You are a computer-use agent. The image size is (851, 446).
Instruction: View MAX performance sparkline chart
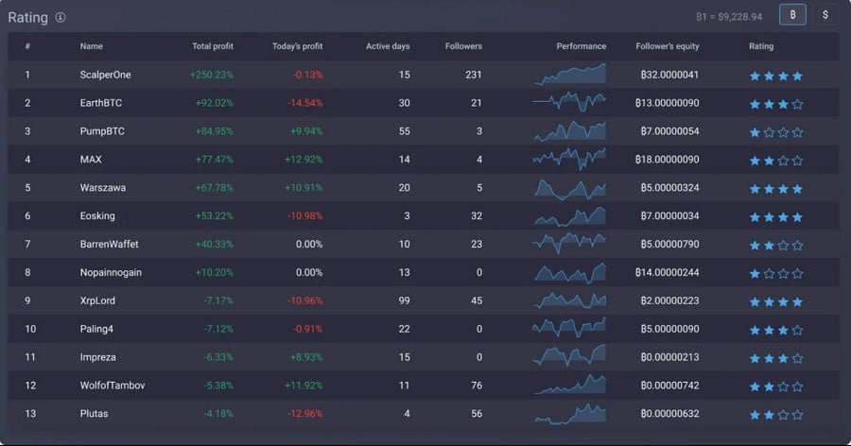point(569,159)
